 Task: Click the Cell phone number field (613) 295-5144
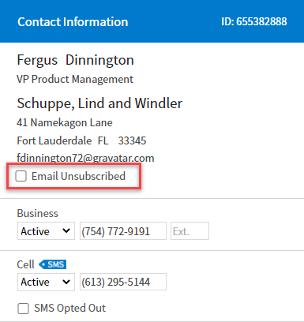[x=123, y=282]
